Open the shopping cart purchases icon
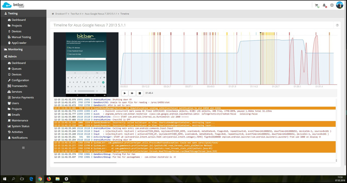Screen dimensions: 347x183 (x=317, y=5)
